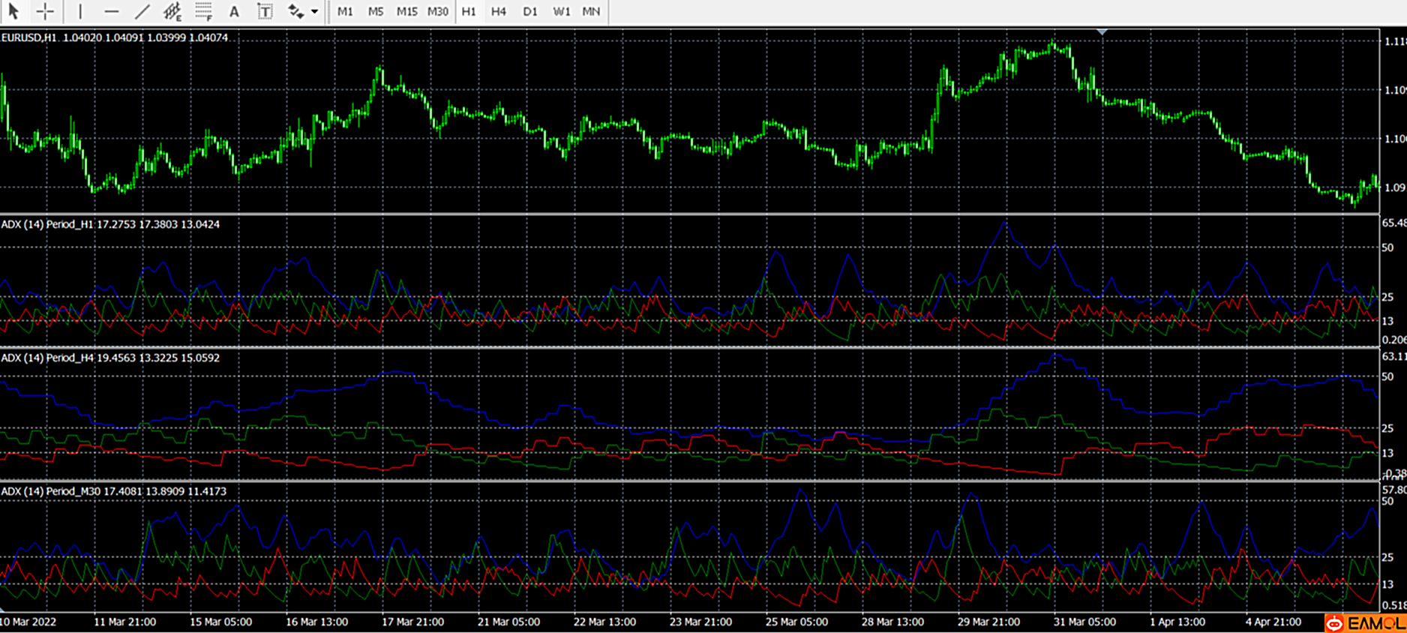Click the EAMOL logo

point(1364,623)
